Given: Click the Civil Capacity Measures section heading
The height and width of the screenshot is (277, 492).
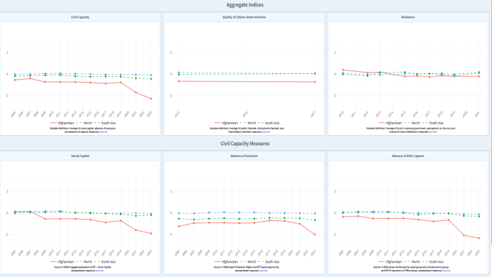Looking at the screenshot, I should tap(245, 143).
